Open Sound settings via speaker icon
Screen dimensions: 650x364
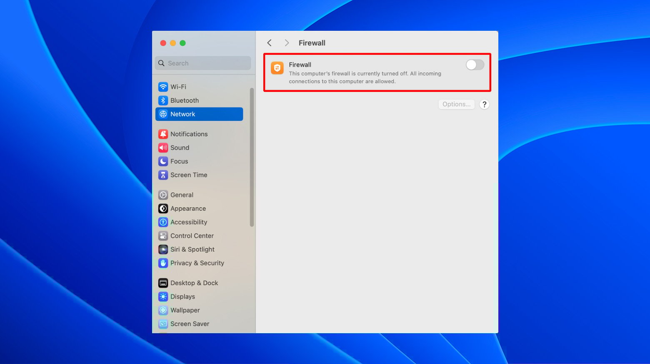163,148
